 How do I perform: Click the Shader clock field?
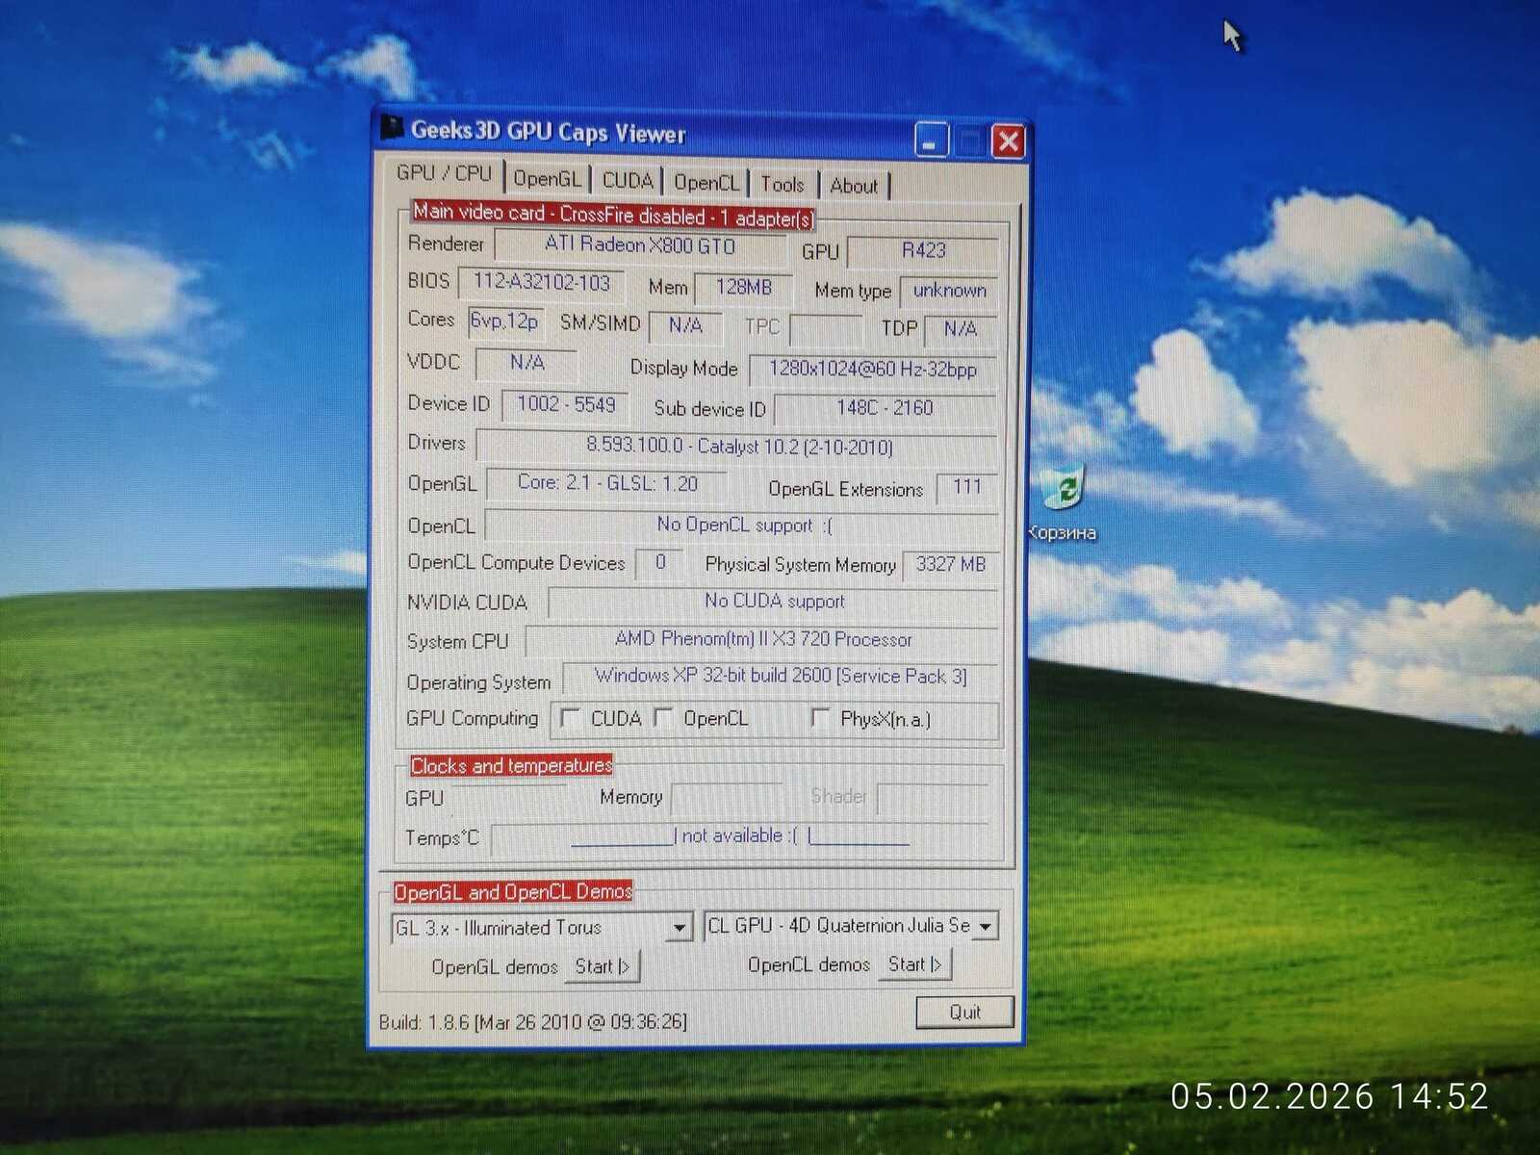coord(934,798)
